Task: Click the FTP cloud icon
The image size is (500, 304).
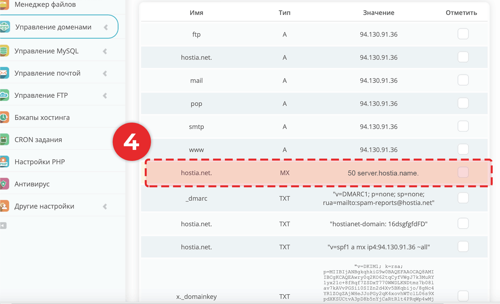Action: click(4, 95)
